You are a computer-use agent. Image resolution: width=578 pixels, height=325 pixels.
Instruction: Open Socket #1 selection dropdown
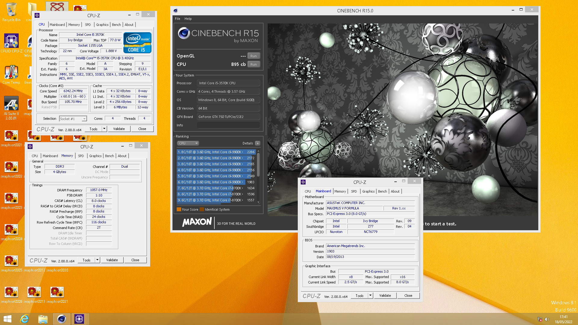tap(73, 119)
